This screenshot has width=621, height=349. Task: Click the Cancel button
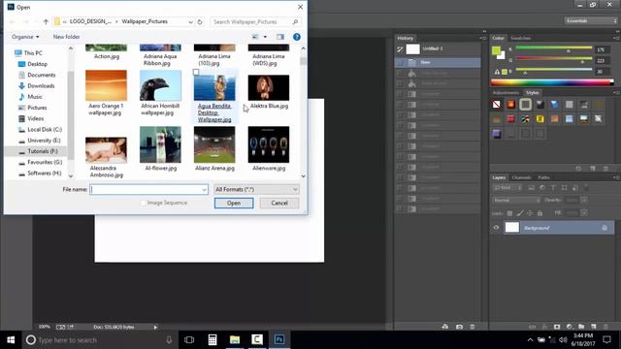[279, 203]
